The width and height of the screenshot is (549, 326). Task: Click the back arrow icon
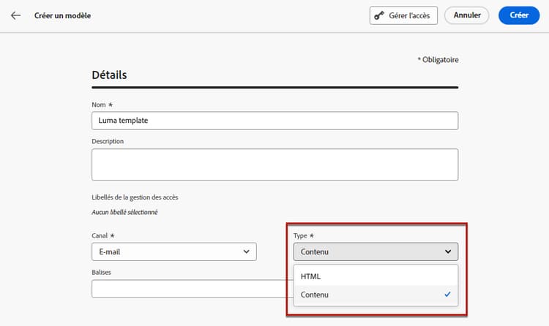(x=15, y=15)
